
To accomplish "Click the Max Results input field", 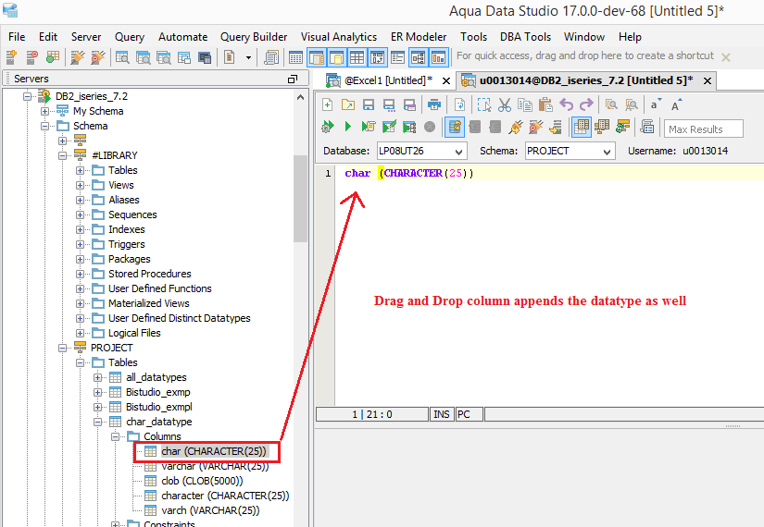I will pos(703,129).
